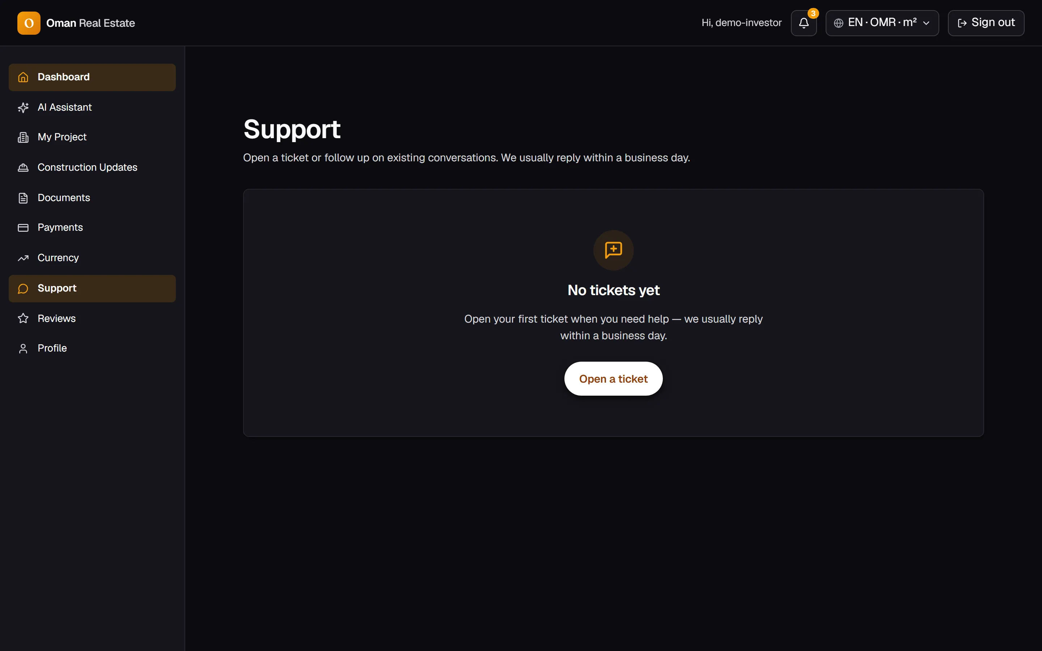This screenshot has height=651, width=1042.
Task: Click the Sign out button
Action: pos(986,23)
